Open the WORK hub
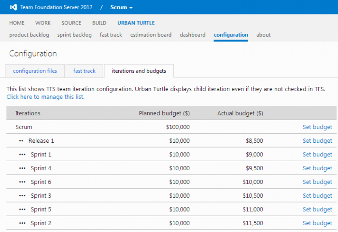The image size is (338, 232). pyautogui.click(x=42, y=23)
